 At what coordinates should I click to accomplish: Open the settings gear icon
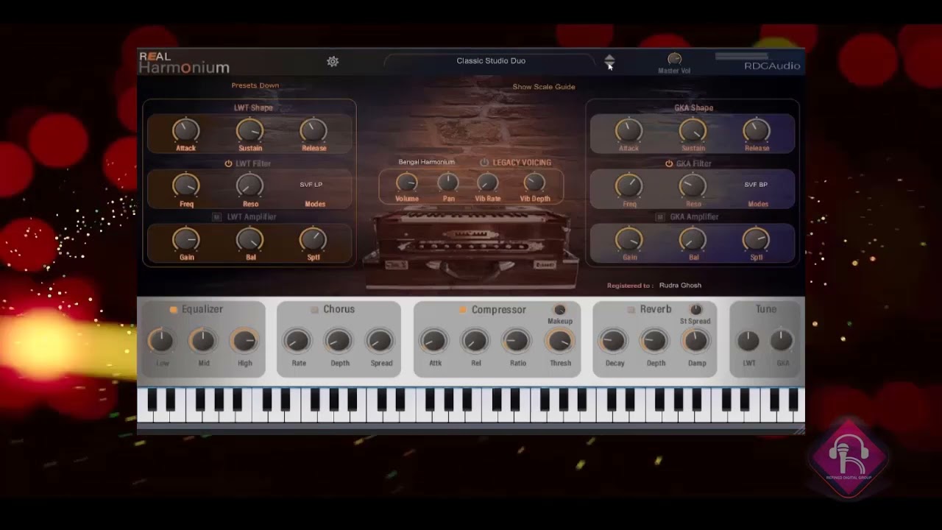pos(333,61)
